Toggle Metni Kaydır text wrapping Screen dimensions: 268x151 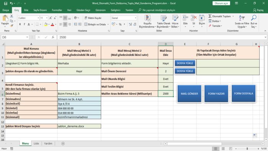click(93, 18)
